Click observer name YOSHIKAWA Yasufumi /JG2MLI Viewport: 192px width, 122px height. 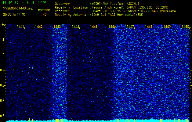point(115,4)
